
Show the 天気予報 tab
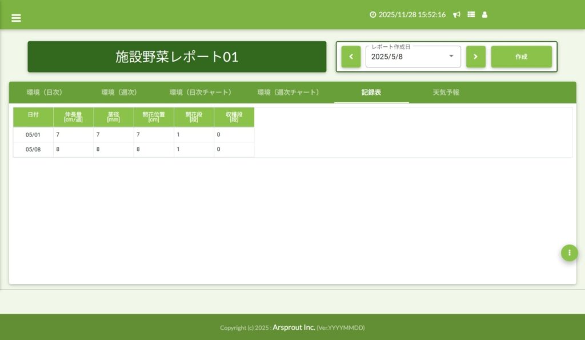[446, 92]
